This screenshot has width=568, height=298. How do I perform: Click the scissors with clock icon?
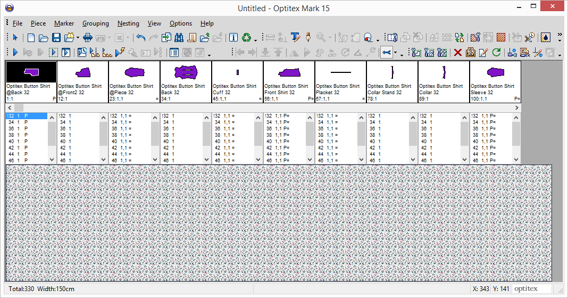tap(530, 37)
